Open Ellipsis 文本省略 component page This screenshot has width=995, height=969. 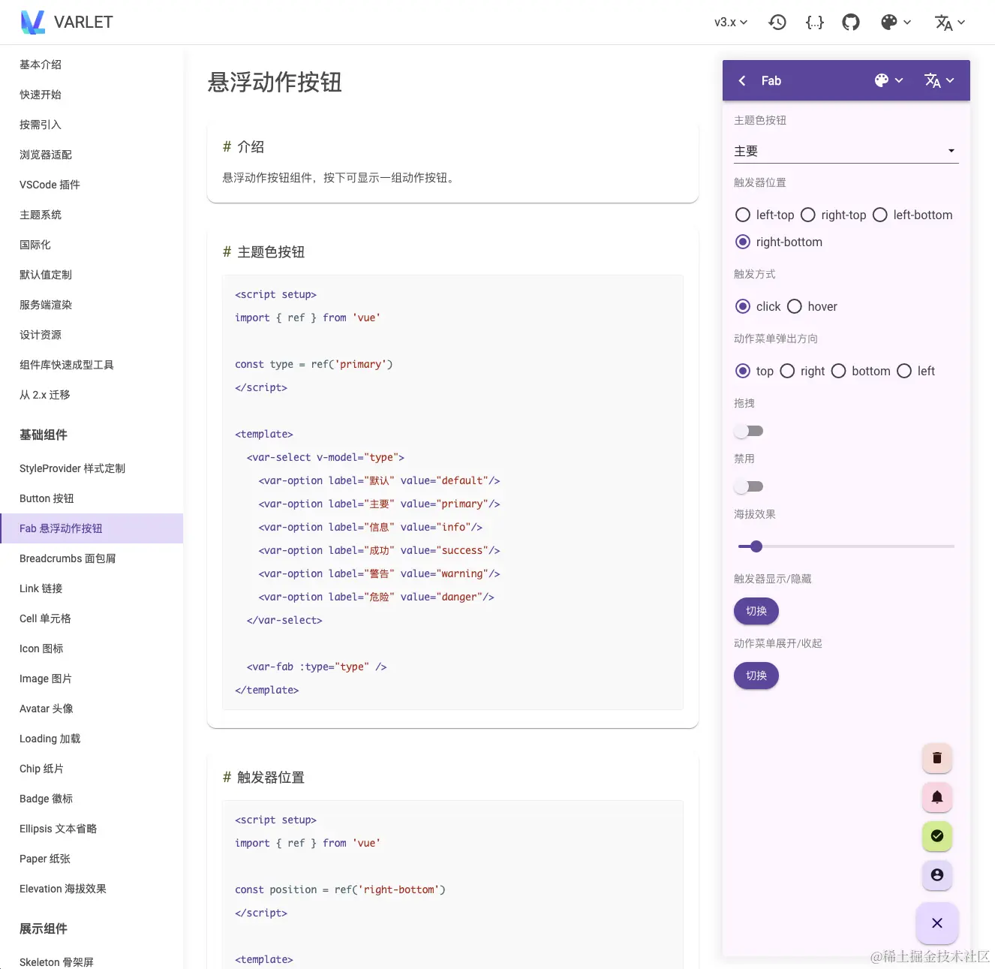coord(92,829)
